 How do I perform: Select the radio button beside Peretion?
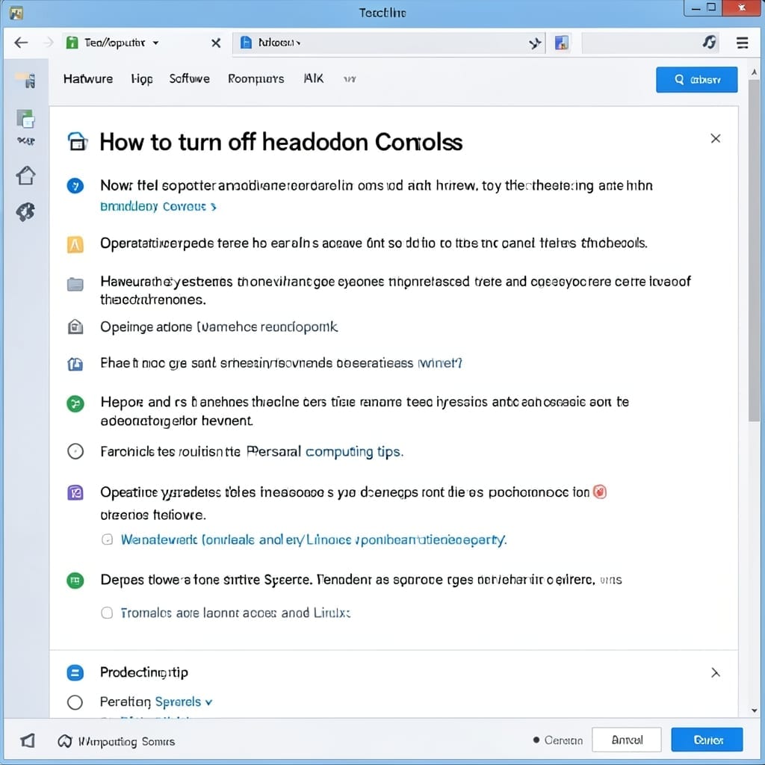click(75, 702)
